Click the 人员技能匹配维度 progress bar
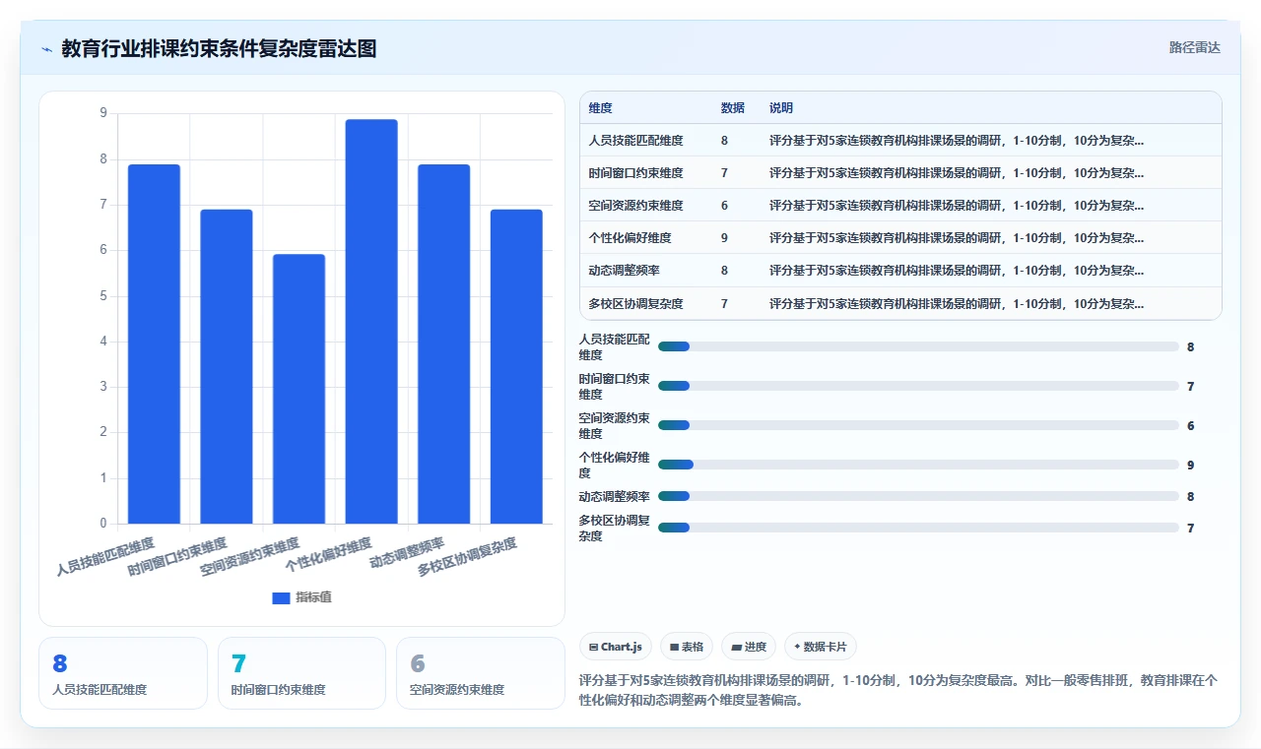This screenshot has height=749, width=1261. pyautogui.click(x=918, y=346)
